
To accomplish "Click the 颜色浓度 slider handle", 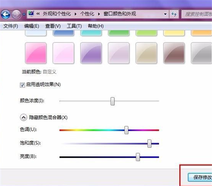I will [112, 101].
